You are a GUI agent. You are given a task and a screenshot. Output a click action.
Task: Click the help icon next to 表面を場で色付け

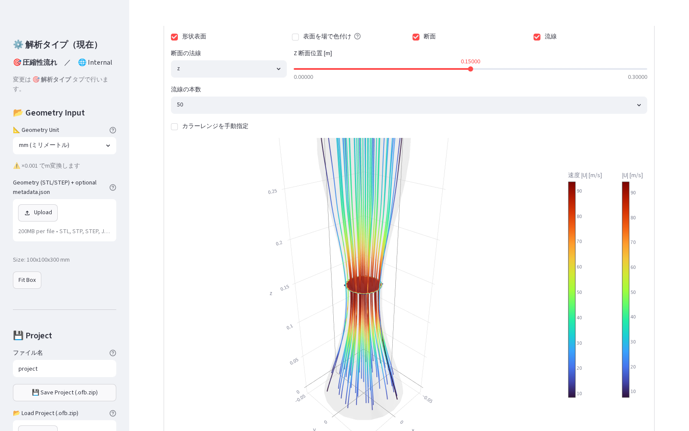click(357, 36)
